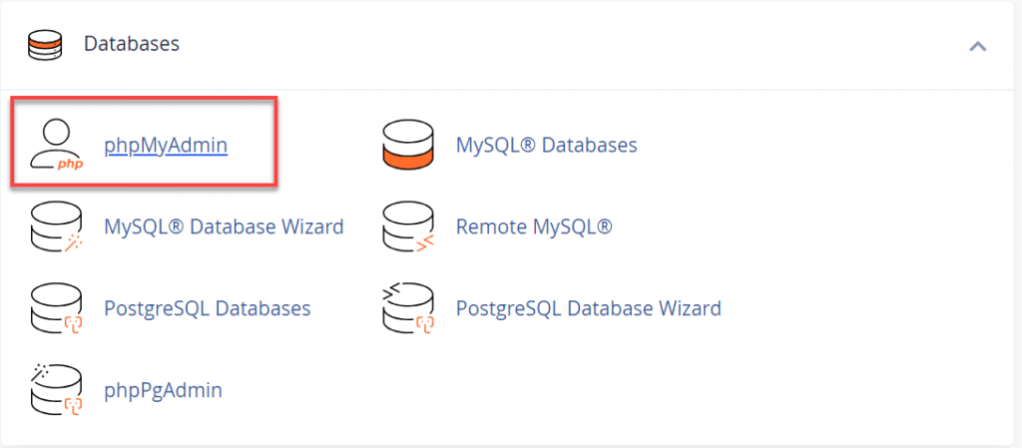Launch the MySQL® Database Wizard link
The height and width of the screenshot is (448, 1022).
click(x=224, y=227)
